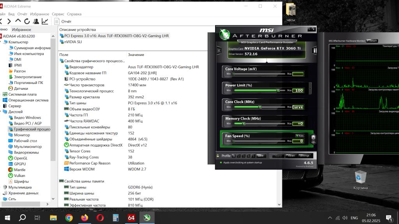Screen dimensions: 399x224
Task: Select GPGPU in the AIDA64 tree
Action: (17, 164)
